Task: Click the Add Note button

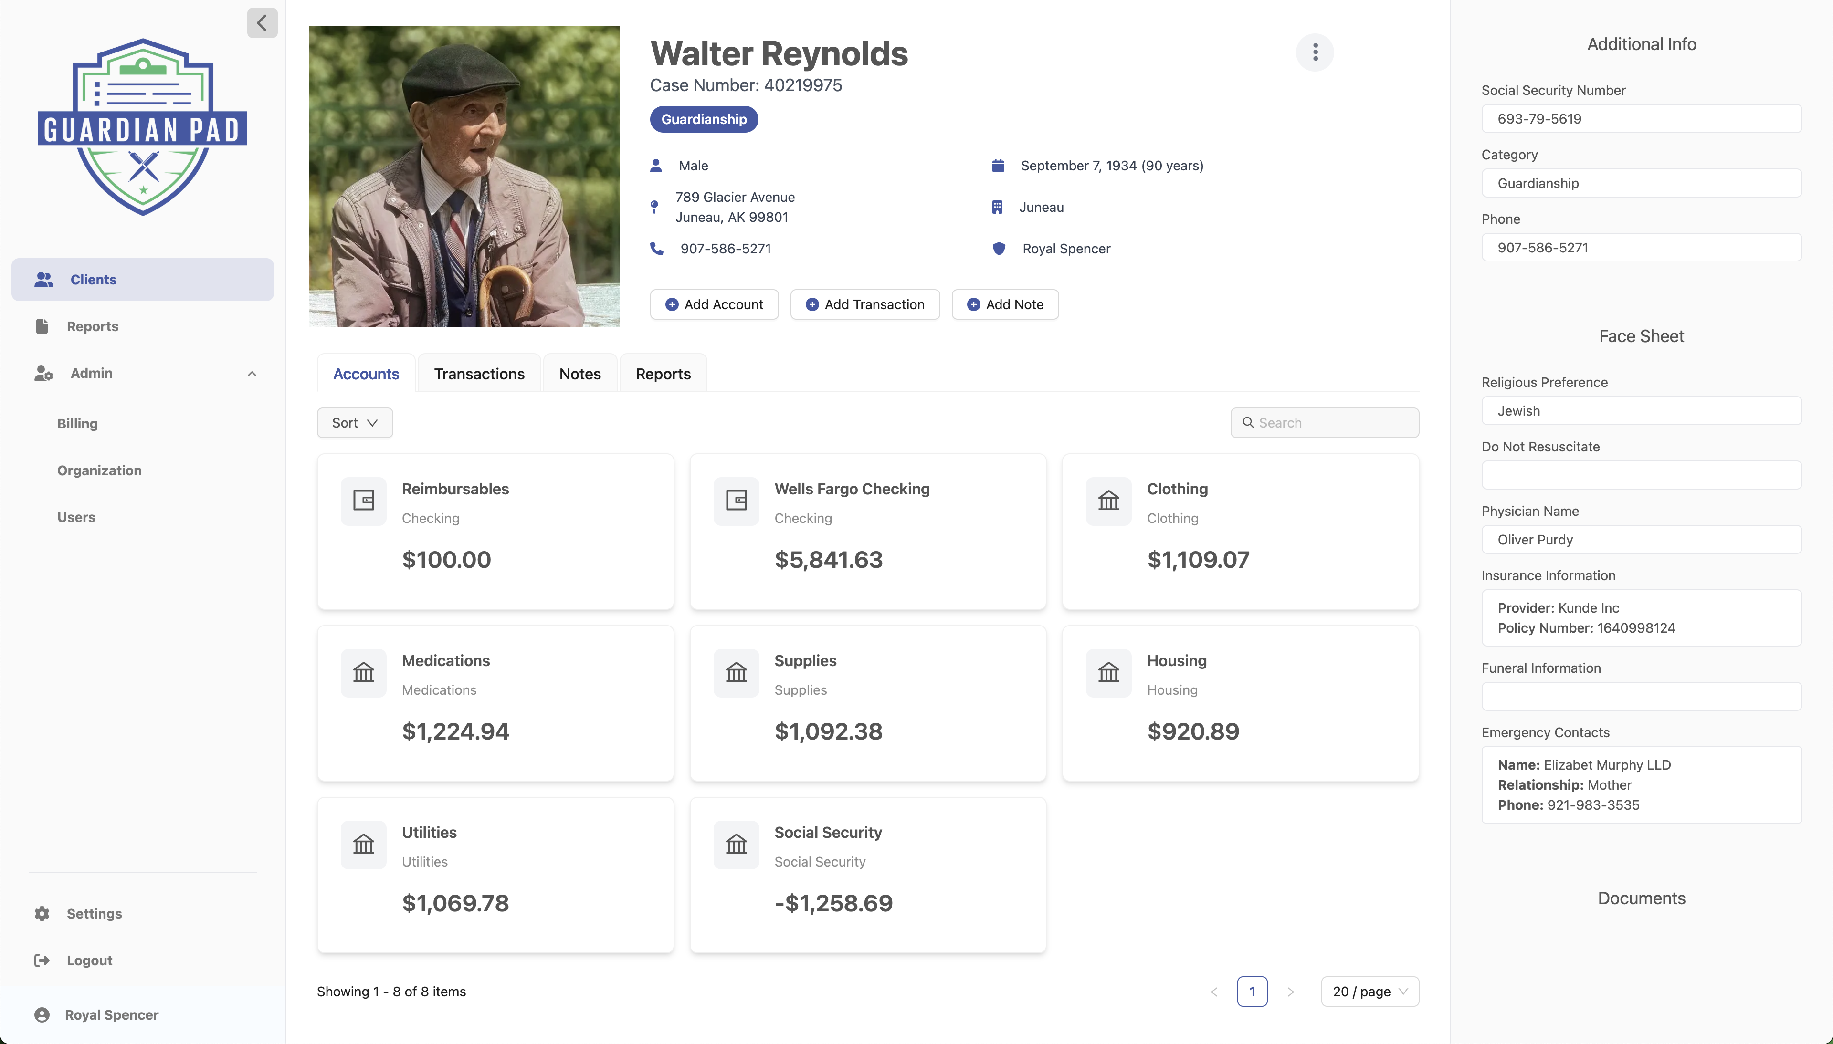Action: click(x=1004, y=304)
